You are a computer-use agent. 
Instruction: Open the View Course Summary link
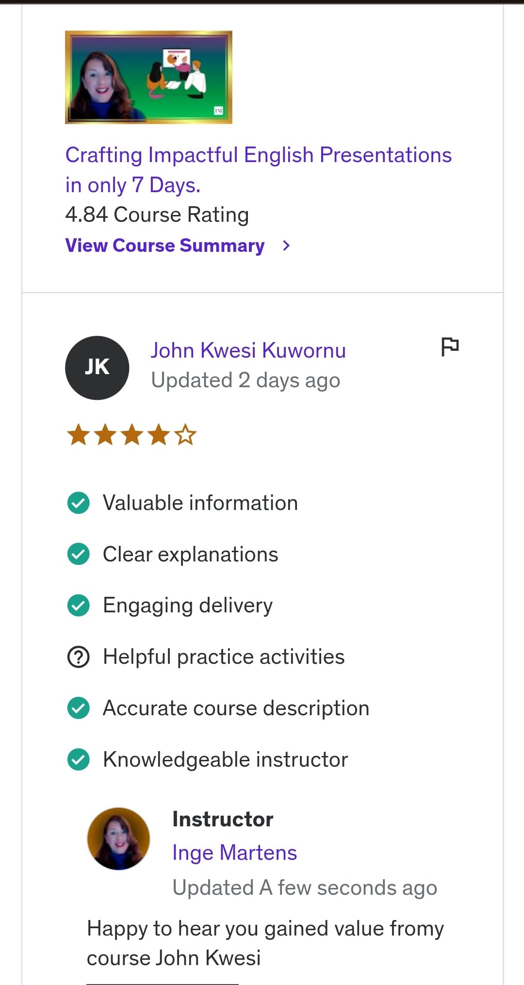[x=165, y=246]
